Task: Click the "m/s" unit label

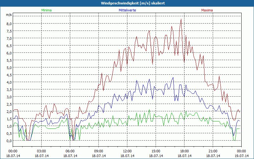Action: [x=9, y=15]
